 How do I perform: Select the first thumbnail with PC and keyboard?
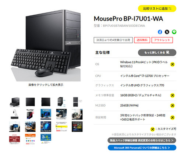tap(15, 102)
